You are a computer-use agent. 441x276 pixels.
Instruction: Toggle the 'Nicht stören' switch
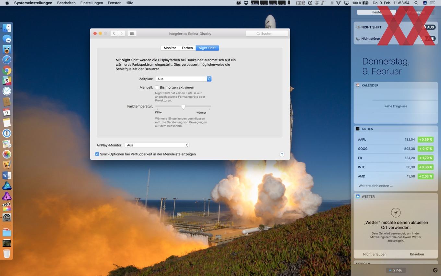428,38
